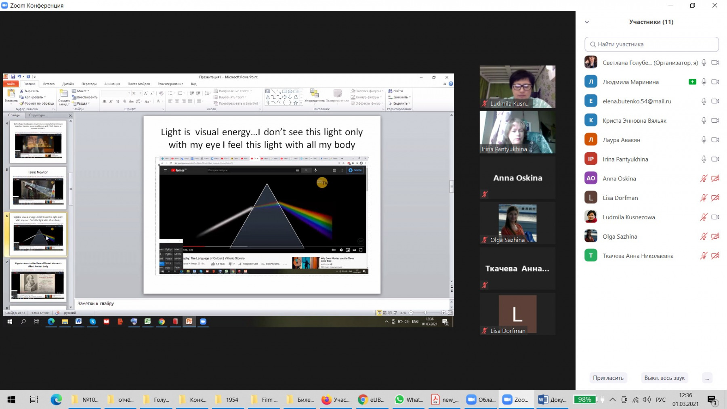Click camera icon for elena.butenko.54@mail.ru
The image size is (727, 409).
(x=715, y=101)
